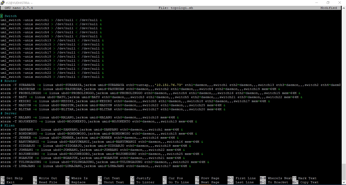Click the '^C Cur Pos' shortcut
Screen dimensions: 346x185
tap(173, 178)
